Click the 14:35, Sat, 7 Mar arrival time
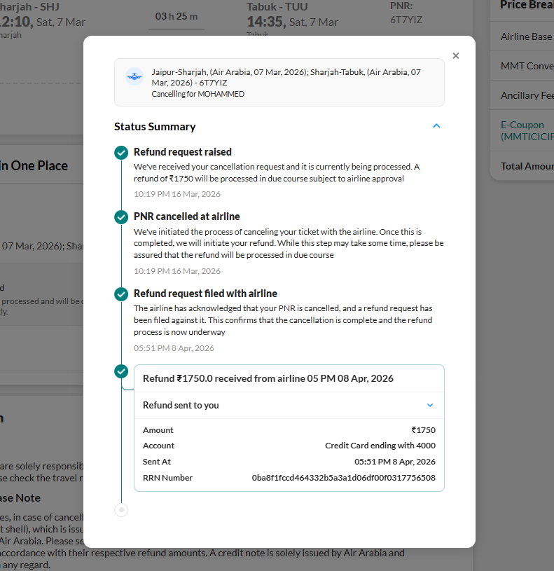This screenshot has width=554, height=571. click(x=293, y=22)
